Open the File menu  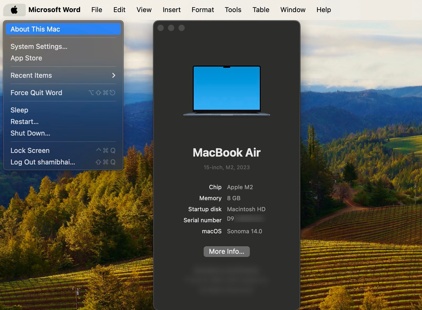pos(97,10)
